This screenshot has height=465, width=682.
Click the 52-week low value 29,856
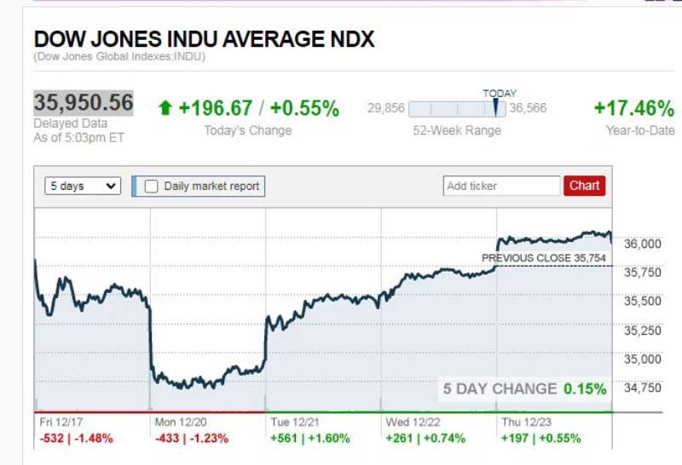click(385, 108)
